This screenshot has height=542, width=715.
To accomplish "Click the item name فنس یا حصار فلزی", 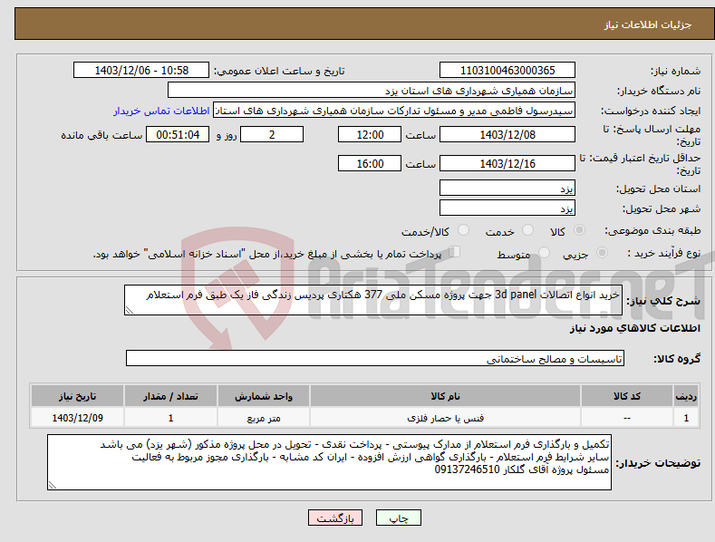I will tap(445, 418).
